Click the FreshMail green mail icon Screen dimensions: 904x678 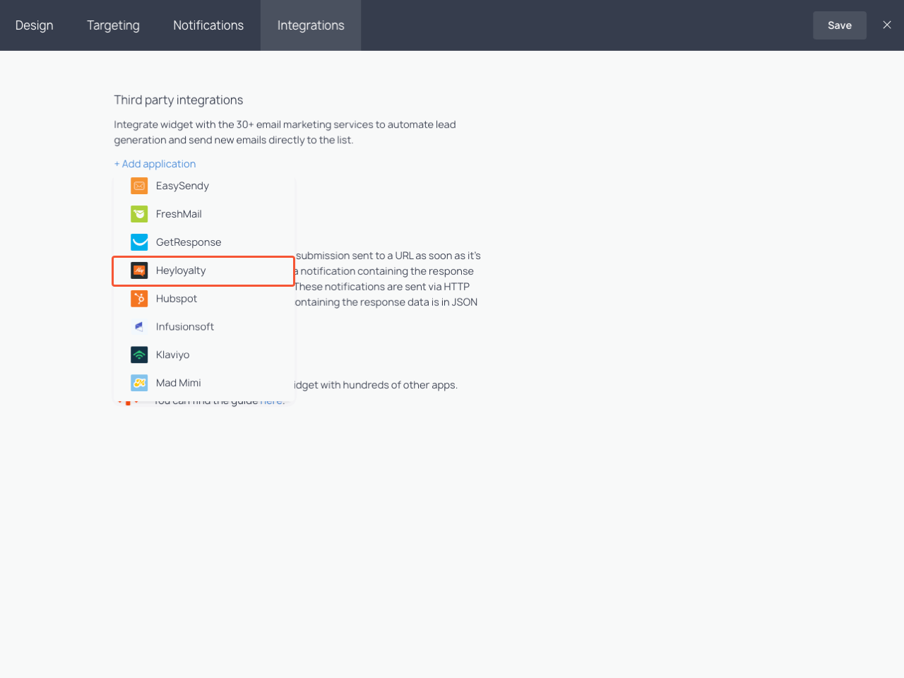pos(138,214)
